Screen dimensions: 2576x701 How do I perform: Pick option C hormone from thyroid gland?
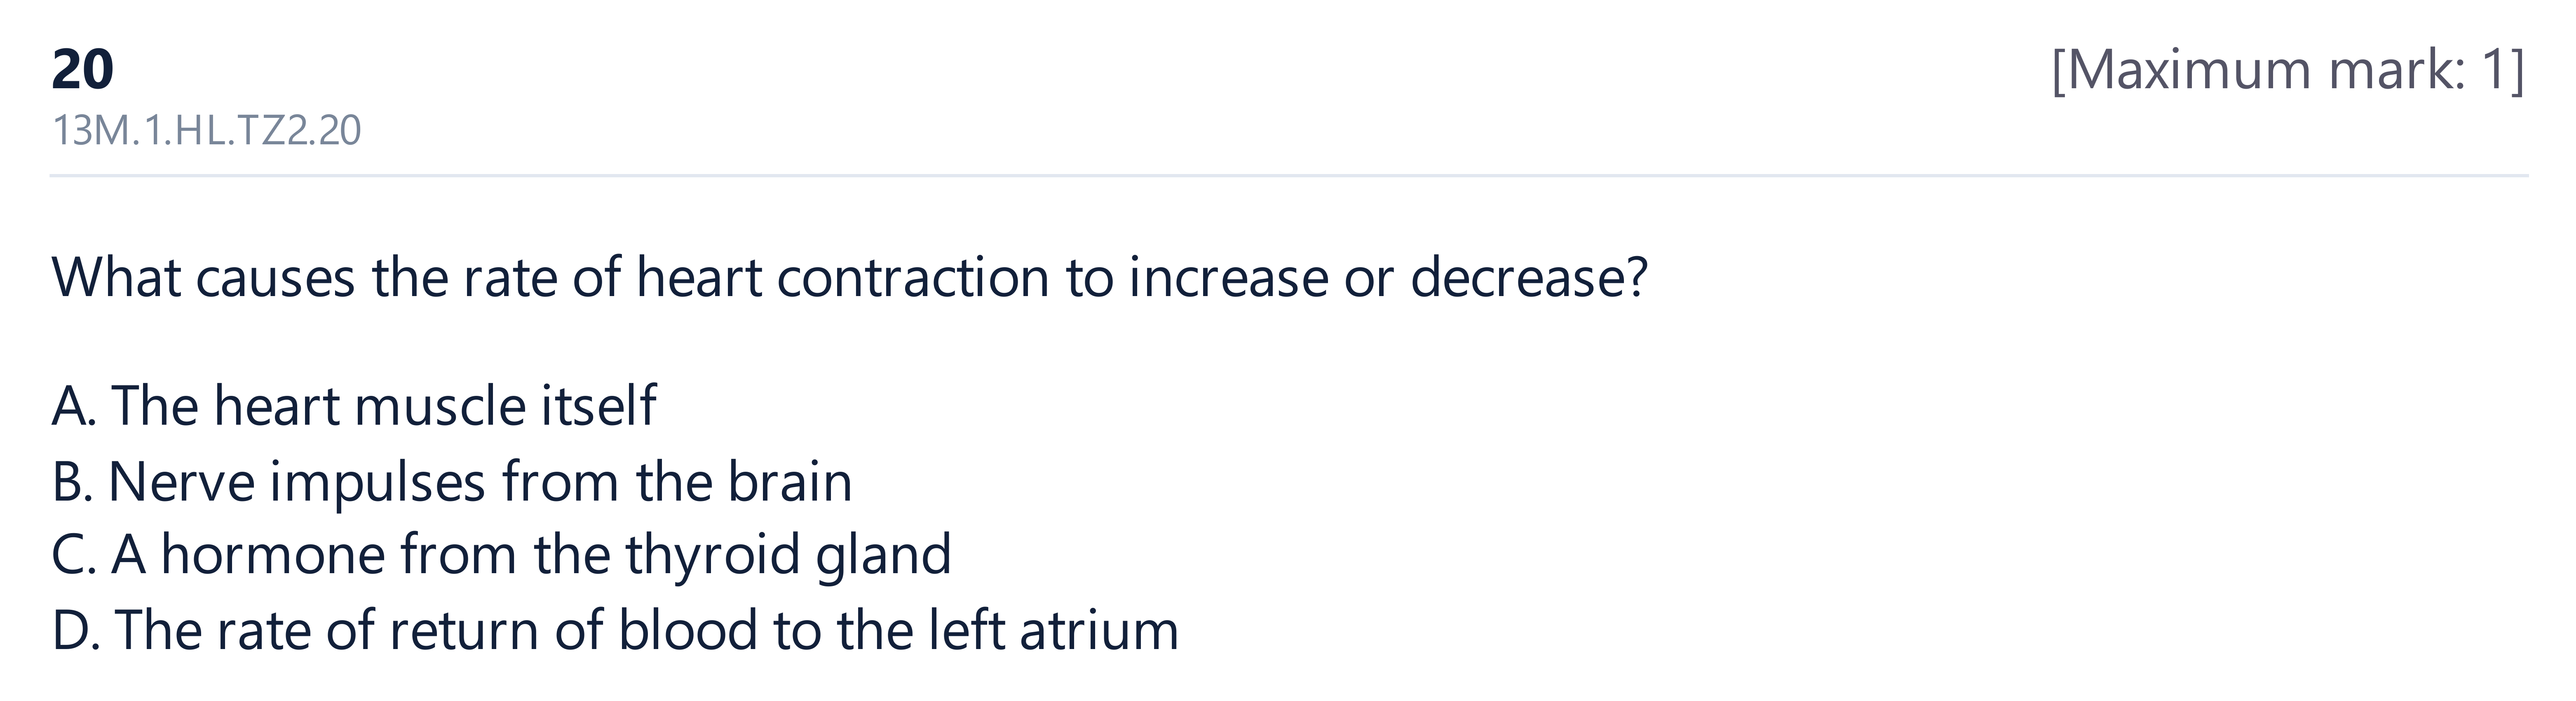501,555
